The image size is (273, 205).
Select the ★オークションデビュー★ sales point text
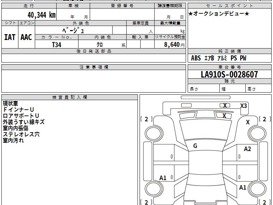point(219,14)
